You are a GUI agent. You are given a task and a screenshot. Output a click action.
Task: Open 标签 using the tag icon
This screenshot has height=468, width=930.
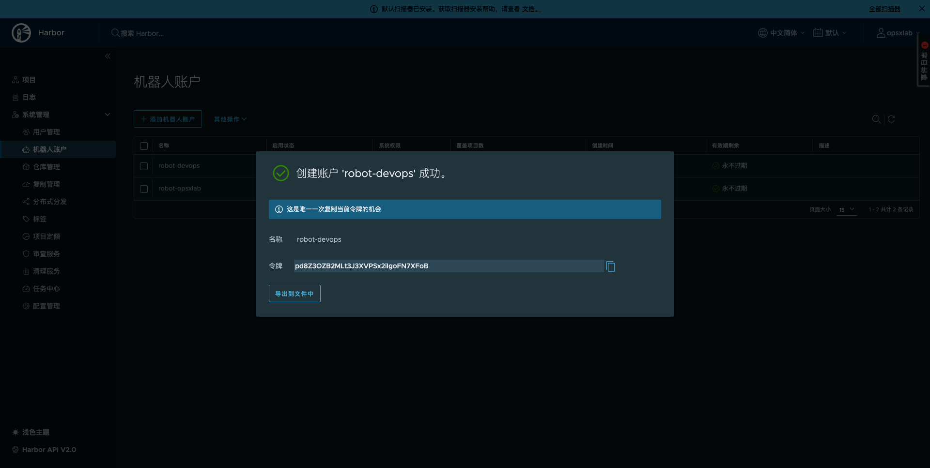[26, 219]
